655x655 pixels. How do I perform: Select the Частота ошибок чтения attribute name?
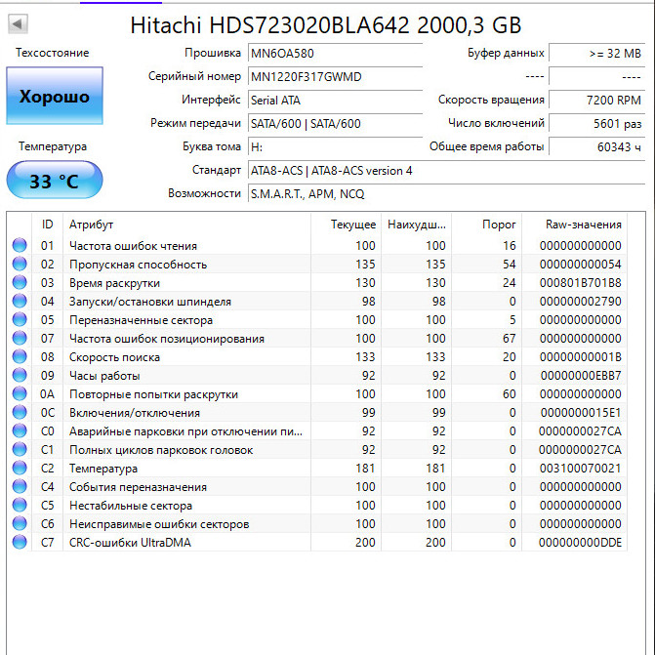(133, 246)
